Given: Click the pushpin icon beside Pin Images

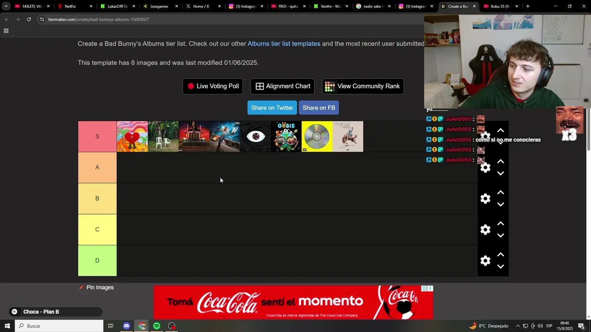Looking at the screenshot, I should tap(81, 287).
